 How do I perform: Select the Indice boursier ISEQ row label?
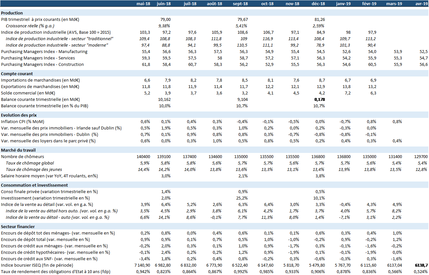click(37, 265)
